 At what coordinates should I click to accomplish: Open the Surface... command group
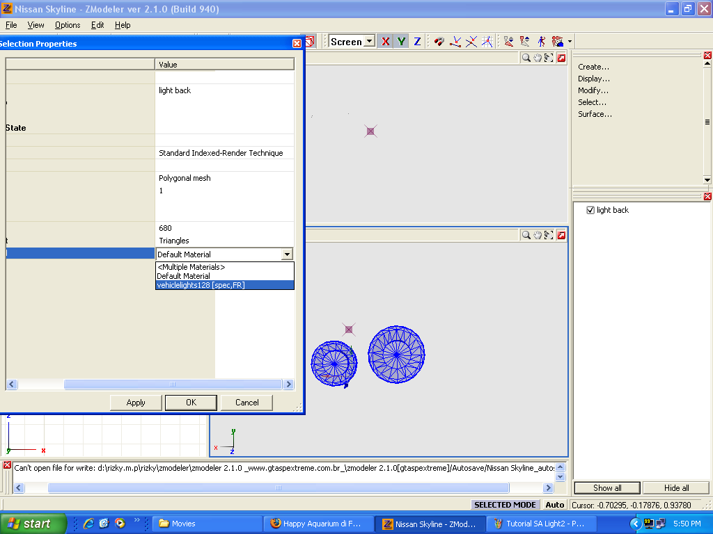(595, 114)
